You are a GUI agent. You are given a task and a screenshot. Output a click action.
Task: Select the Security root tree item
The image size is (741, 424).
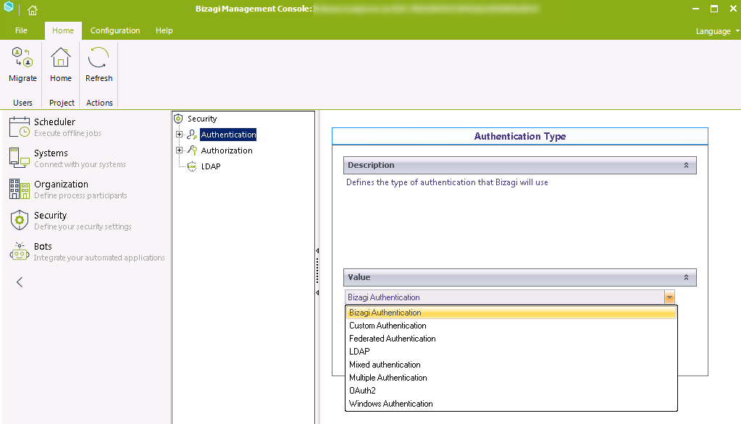[202, 119]
